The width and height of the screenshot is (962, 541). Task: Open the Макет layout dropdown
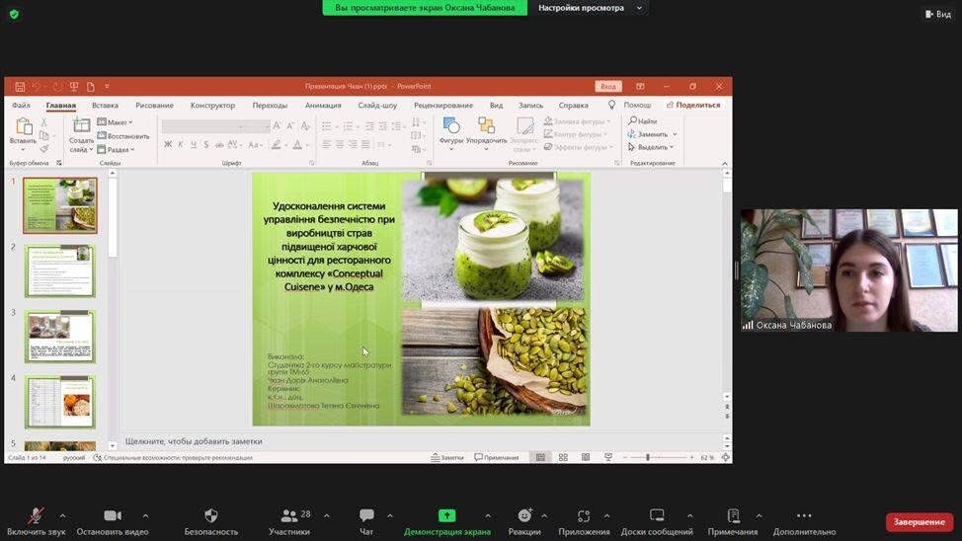tap(116, 122)
